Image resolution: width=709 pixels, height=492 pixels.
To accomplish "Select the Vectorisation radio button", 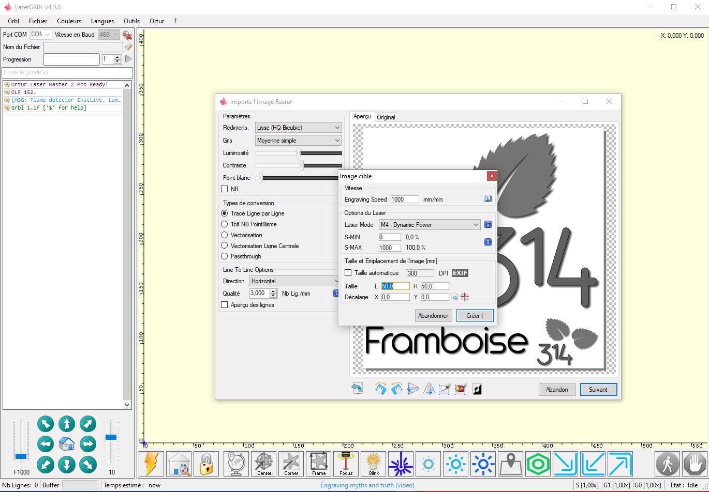I will [x=225, y=235].
